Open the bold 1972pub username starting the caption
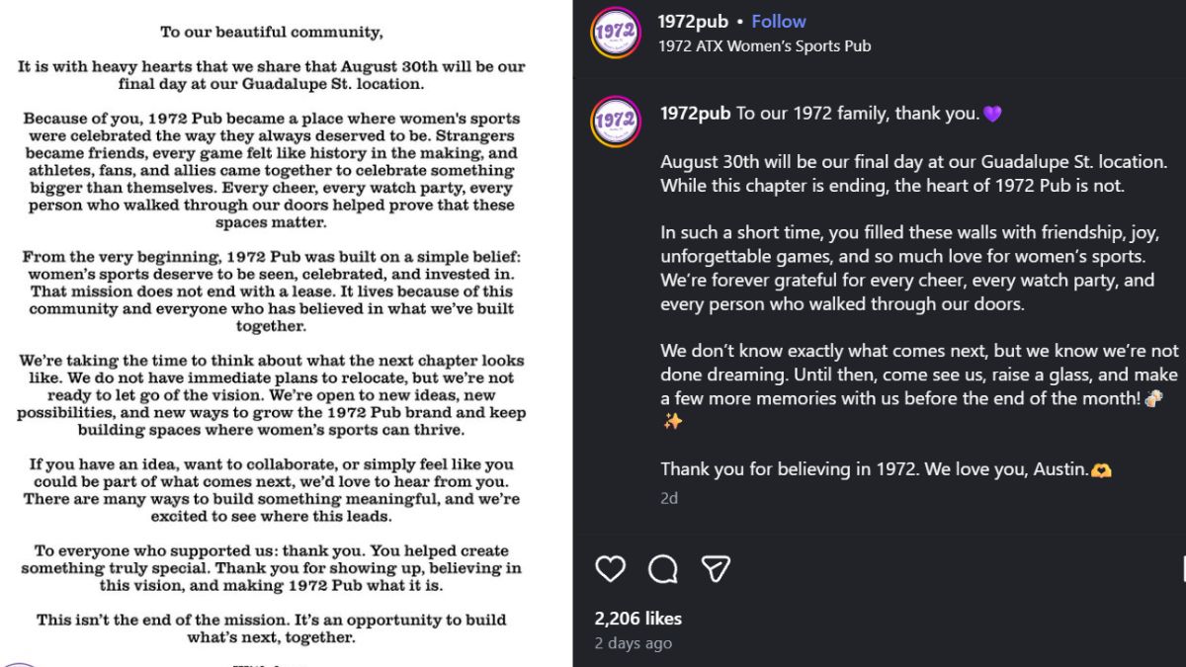 tap(696, 114)
